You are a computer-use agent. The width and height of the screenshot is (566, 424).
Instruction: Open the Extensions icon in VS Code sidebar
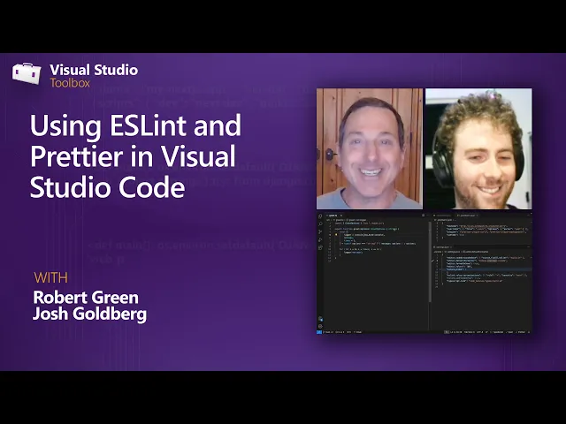point(320,247)
